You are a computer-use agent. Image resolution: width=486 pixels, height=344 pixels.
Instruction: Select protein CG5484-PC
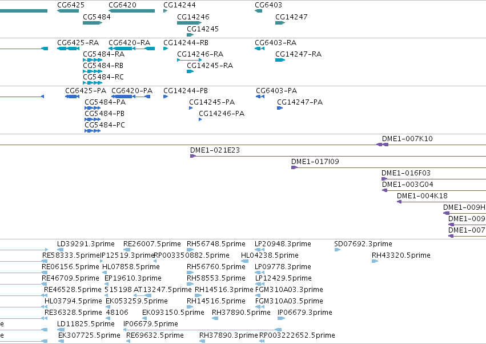tap(105, 125)
